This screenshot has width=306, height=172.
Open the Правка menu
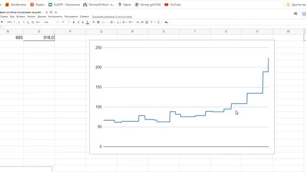tap(4, 17)
